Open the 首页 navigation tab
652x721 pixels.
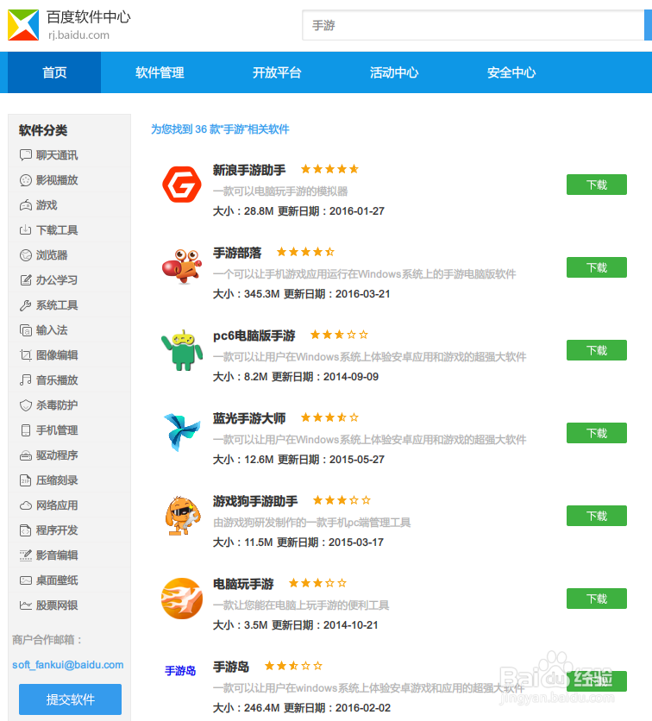coord(54,72)
